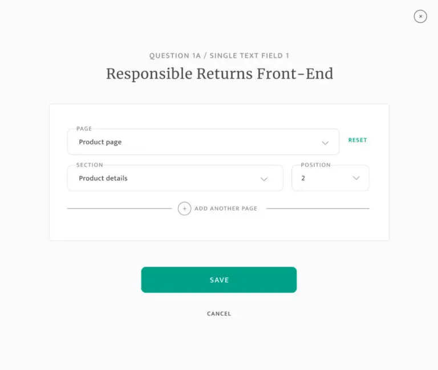Click the Add Another Page label
Image resolution: width=438 pixels, height=370 pixels.
click(x=226, y=209)
